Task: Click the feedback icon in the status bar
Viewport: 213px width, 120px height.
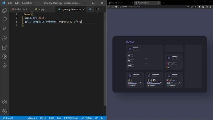Action: point(97,118)
